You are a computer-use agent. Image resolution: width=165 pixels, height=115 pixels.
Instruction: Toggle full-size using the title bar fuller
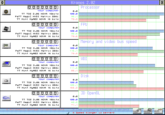point(162,2)
